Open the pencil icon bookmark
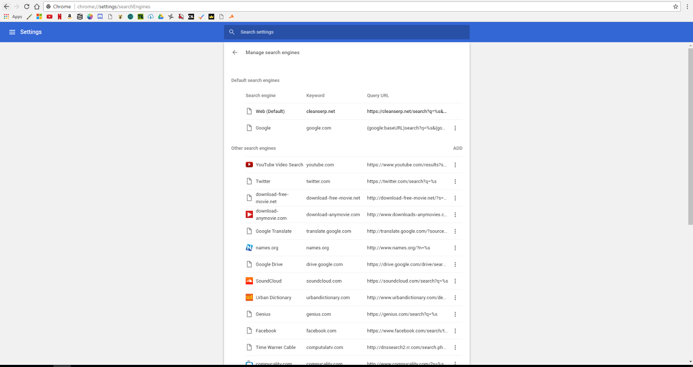 tap(29, 16)
